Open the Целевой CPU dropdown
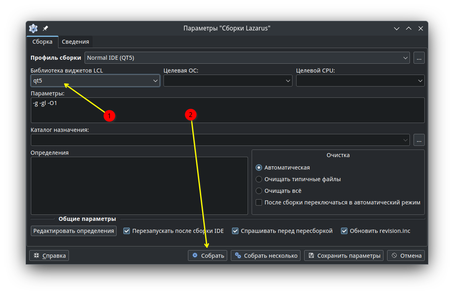Viewport: 454px width, 295px height. (x=360, y=81)
